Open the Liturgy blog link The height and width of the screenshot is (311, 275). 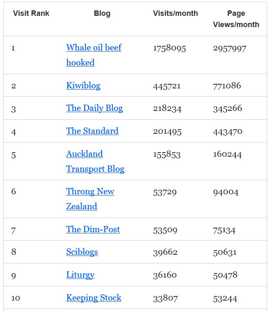pyautogui.click(x=80, y=275)
